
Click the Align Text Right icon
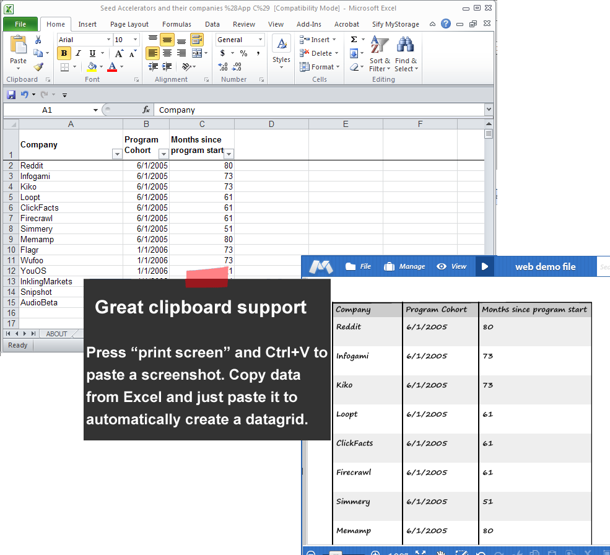(x=181, y=53)
